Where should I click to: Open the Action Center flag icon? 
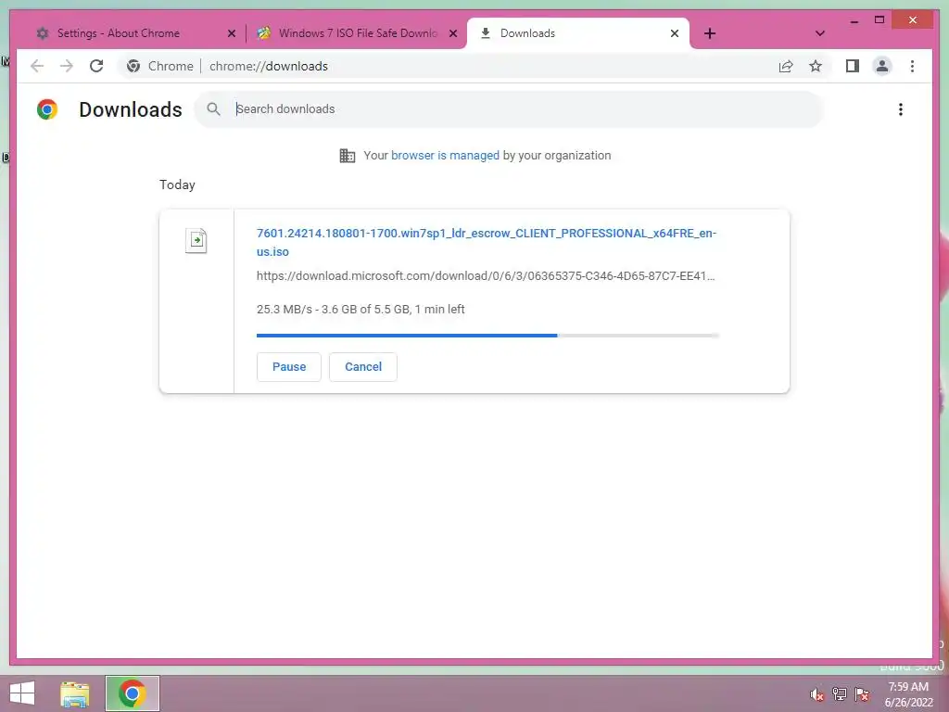(862, 694)
